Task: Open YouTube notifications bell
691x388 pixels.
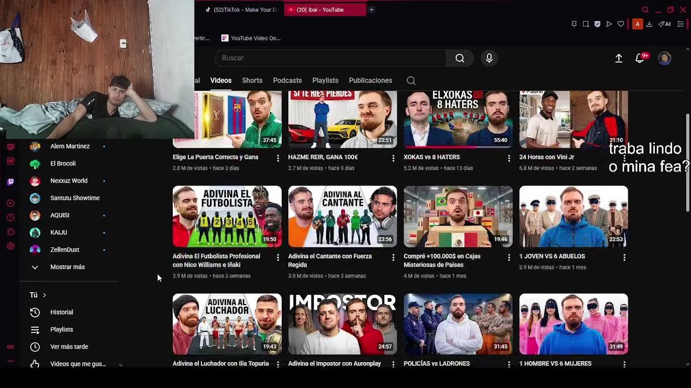Action: pyautogui.click(x=640, y=58)
